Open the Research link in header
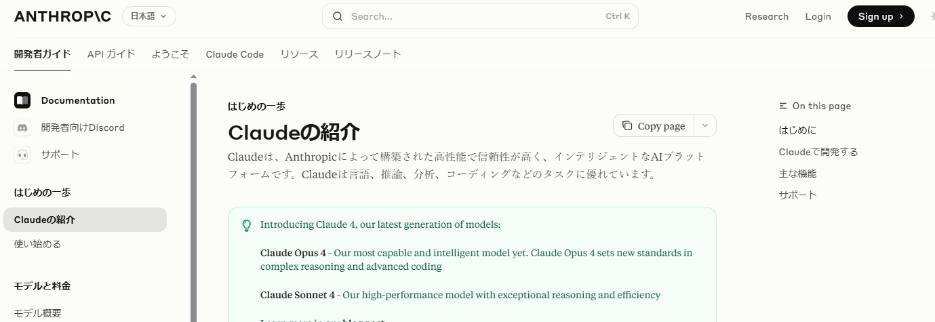 click(x=767, y=16)
